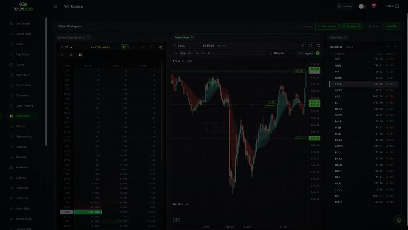
Task: Click the heatmap grid layout icon
Action: point(80,55)
